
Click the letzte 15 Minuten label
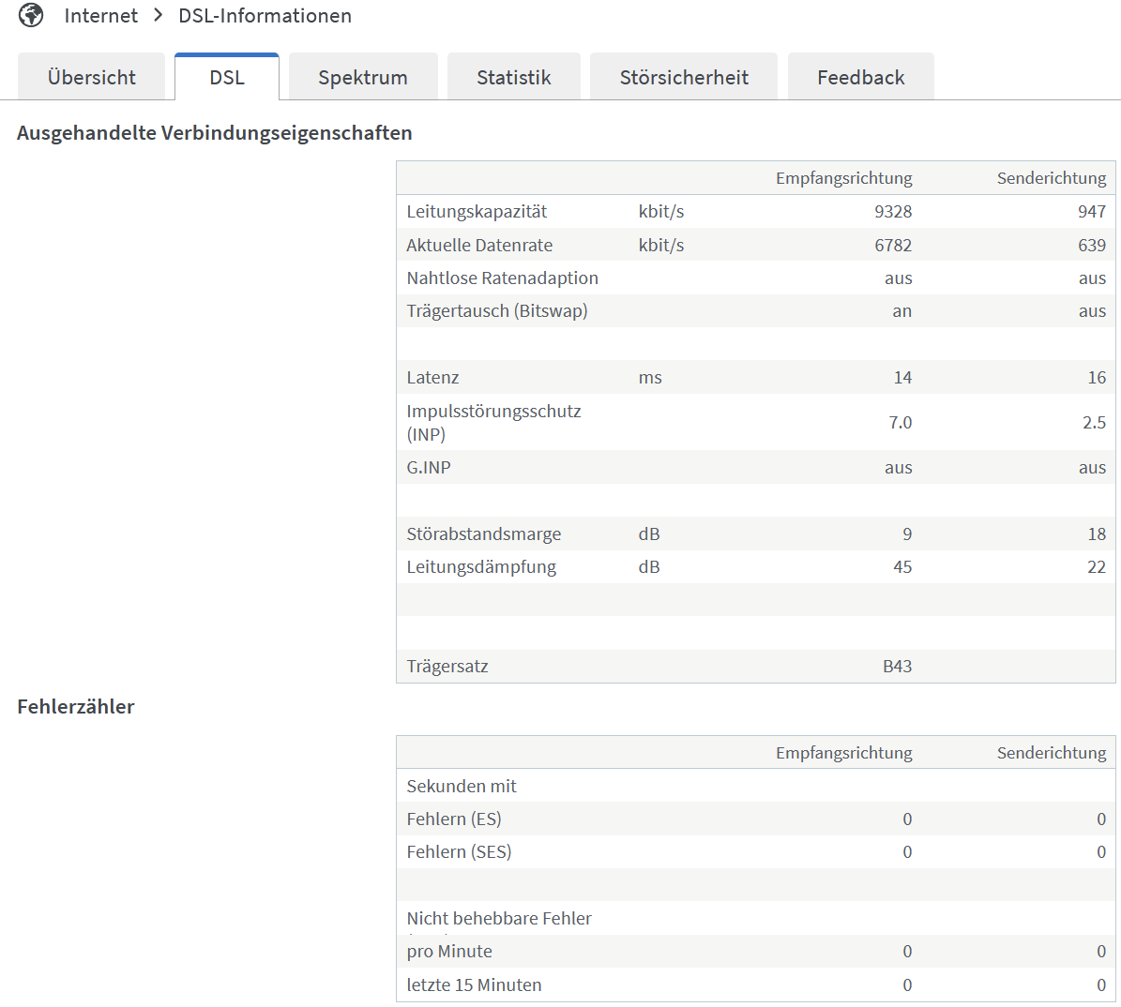point(474,984)
